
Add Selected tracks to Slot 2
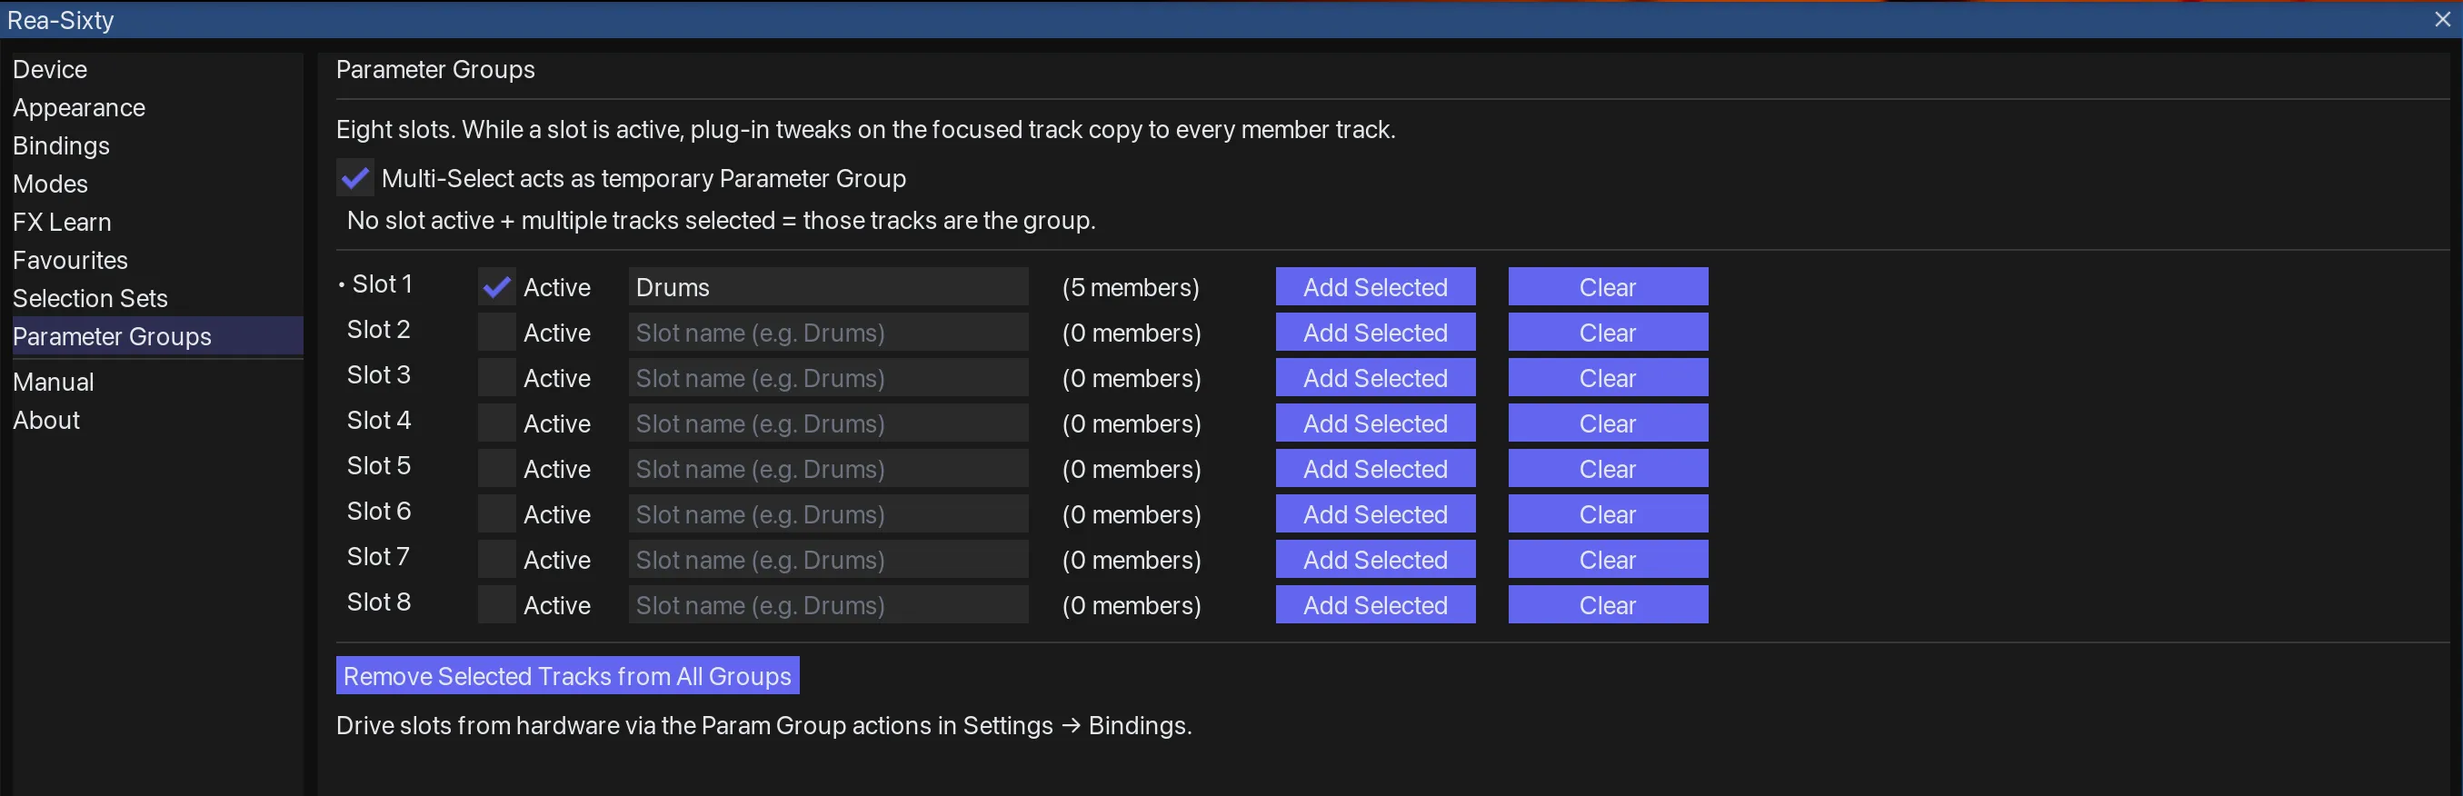(1375, 333)
